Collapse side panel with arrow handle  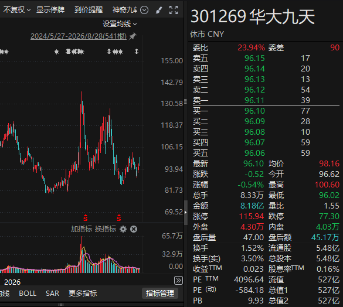pyautogui.click(x=186, y=212)
